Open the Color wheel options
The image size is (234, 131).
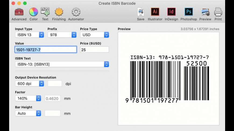coord(34,12)
